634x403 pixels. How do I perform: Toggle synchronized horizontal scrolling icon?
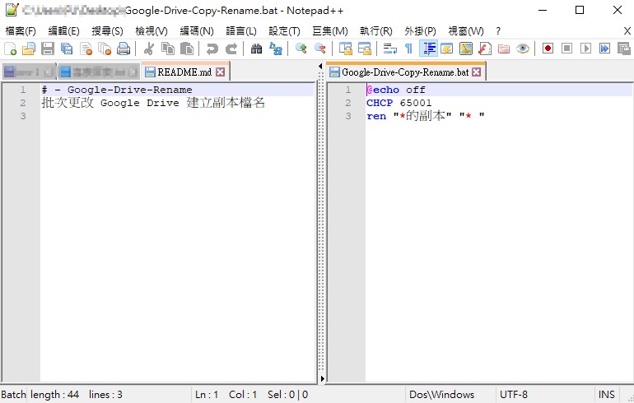click(x=364, y=49)
